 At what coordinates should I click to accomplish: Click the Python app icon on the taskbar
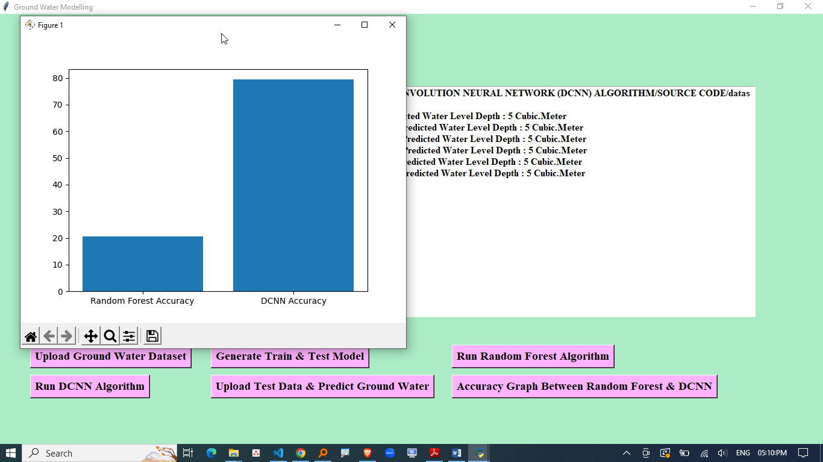(479, 453)
